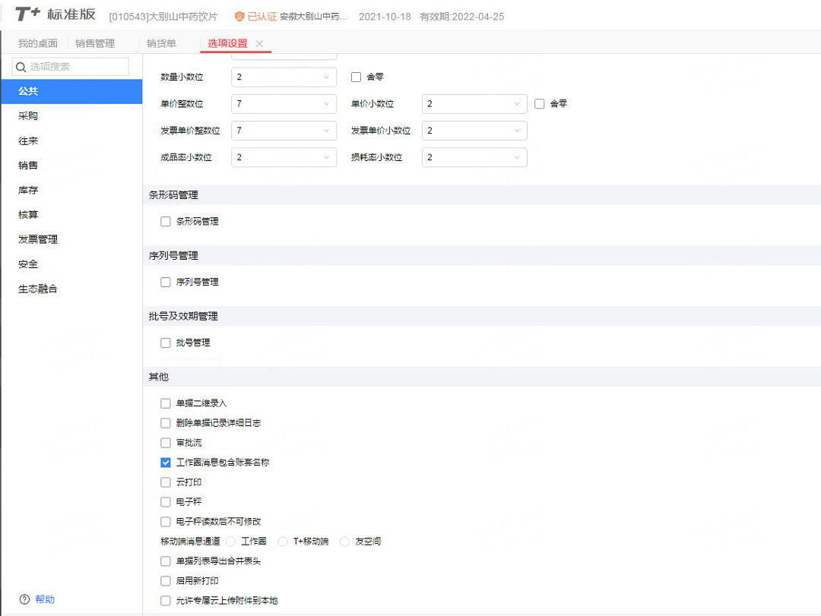Open the 单价整数位 dropdown
The height and width of the screenshot is (616, 821).
pyautogui.click(x=284, y=103)
